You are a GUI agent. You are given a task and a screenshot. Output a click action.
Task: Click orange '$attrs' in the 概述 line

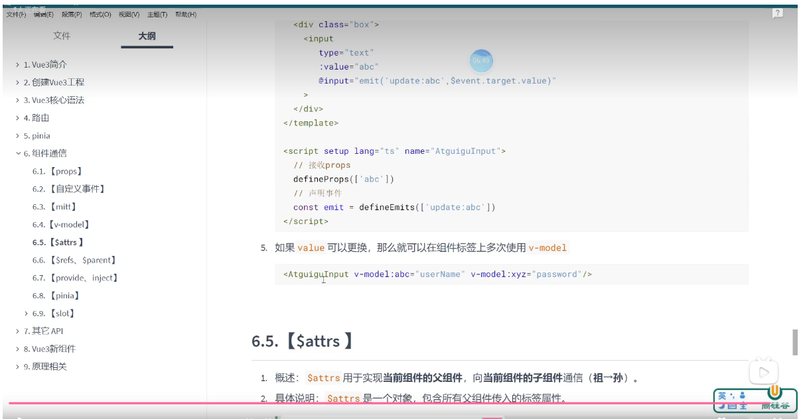pyautogui.click(x=324, y=378)
